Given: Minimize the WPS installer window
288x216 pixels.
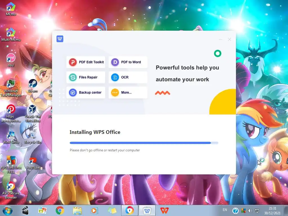Looking at the screenshot, I should (x=220, y=39).
